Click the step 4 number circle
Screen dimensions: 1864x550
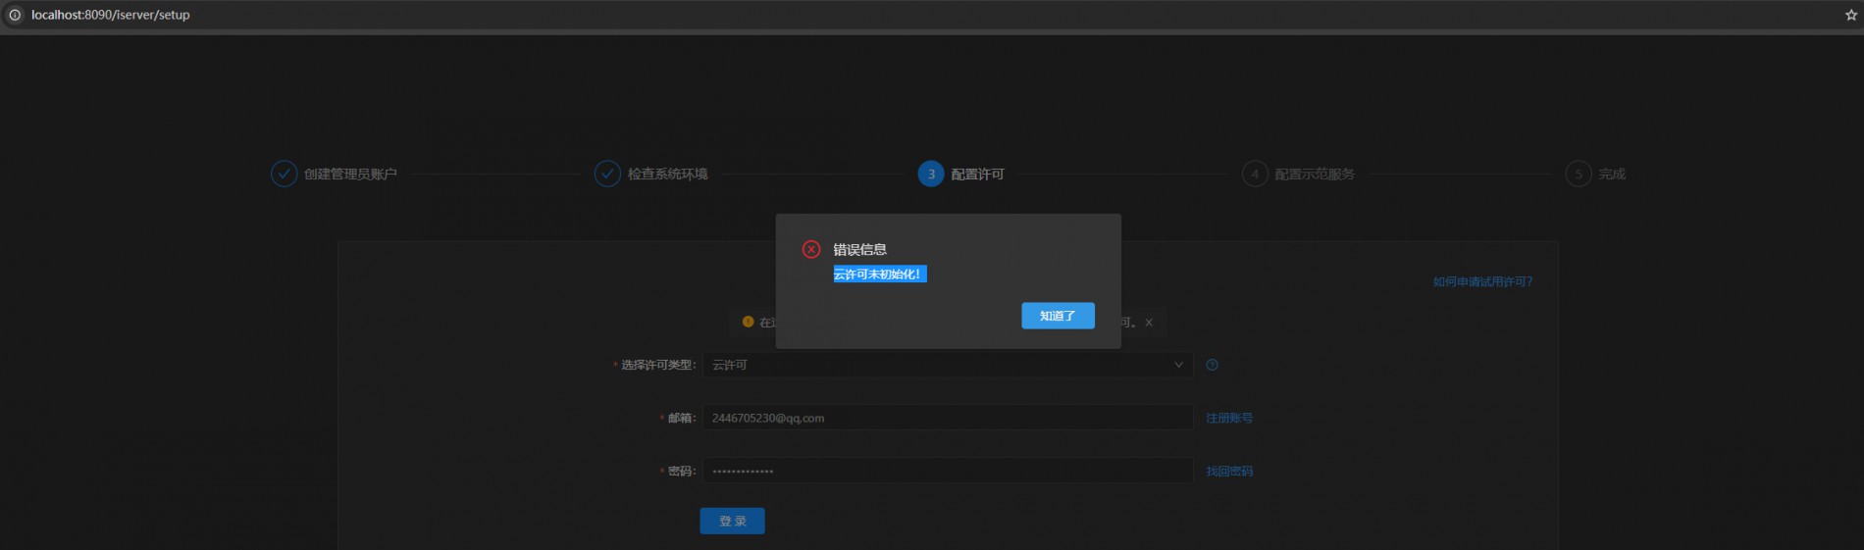tap(1255, 174)
